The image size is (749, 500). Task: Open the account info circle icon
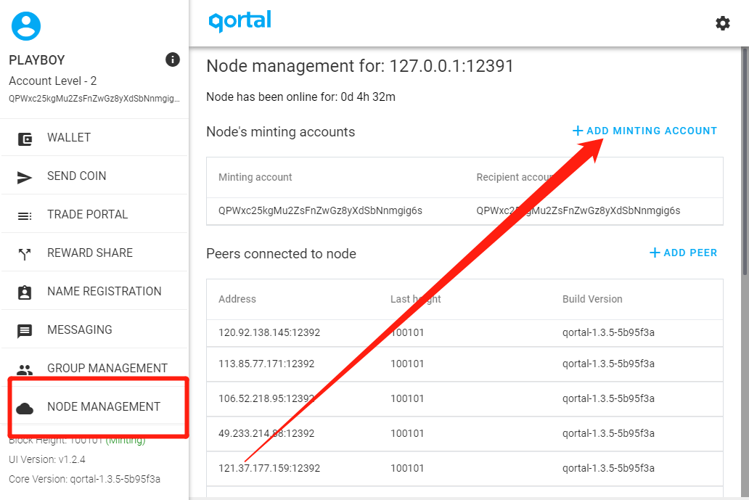tap(173, 60)
